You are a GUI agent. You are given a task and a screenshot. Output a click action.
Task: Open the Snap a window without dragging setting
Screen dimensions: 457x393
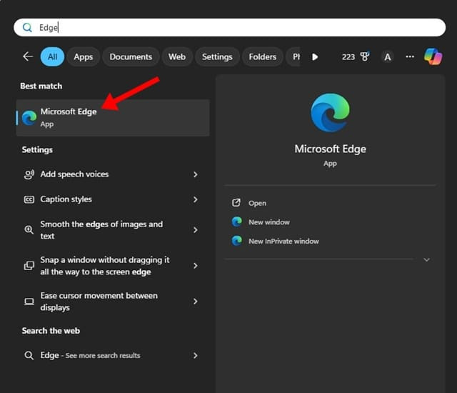click(113, 266)
